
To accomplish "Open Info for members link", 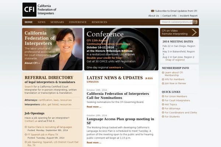I will tap(175, 79).
